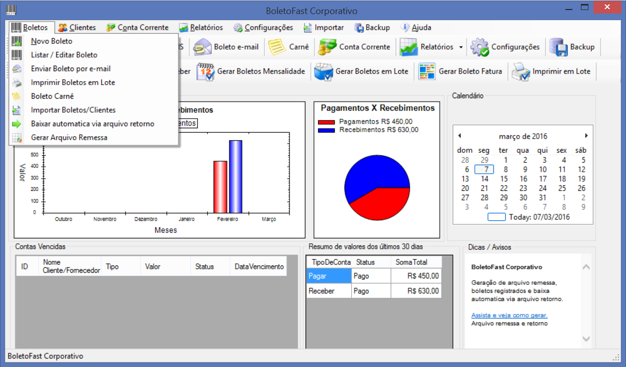The image size is (626, 367).
Task: Click Gerar Boletos em Lote icon
Action: point(324,72)
